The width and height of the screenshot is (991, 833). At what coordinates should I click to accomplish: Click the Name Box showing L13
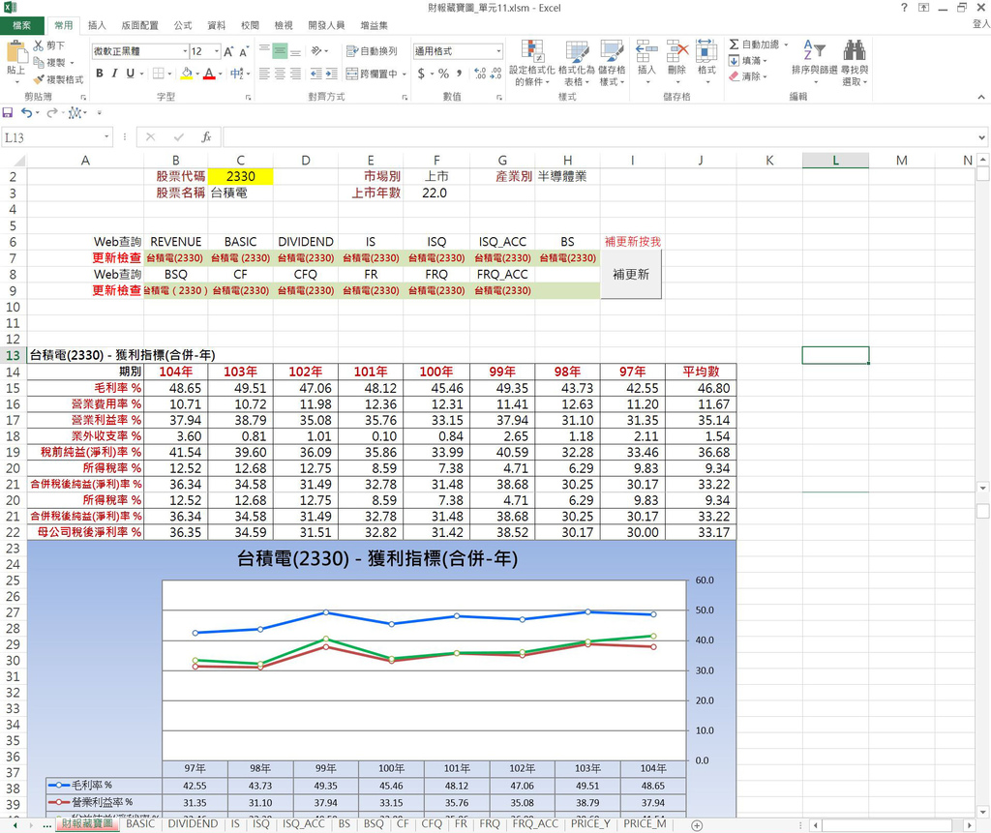click(52, 137)
